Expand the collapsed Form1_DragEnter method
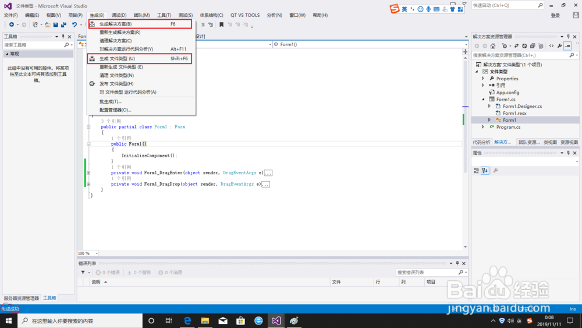 pyautogui.click(x=88, y=172)
